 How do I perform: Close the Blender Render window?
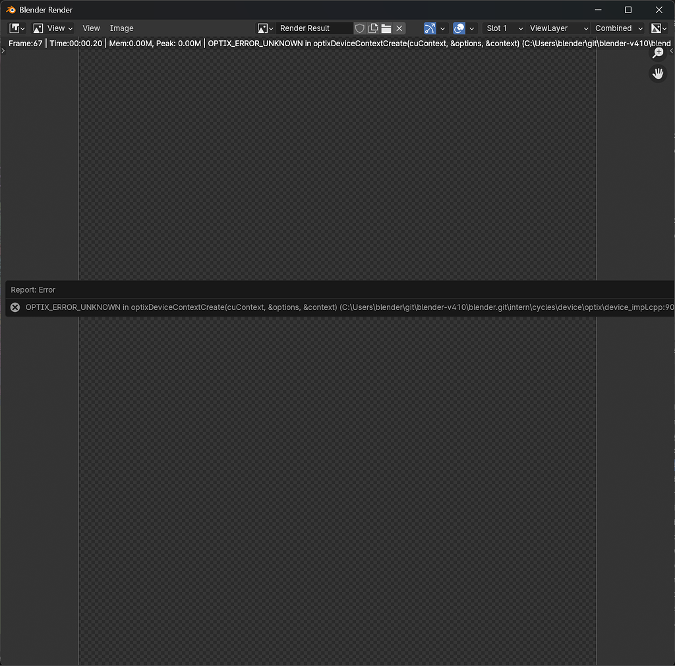click(x=659, y=10)
